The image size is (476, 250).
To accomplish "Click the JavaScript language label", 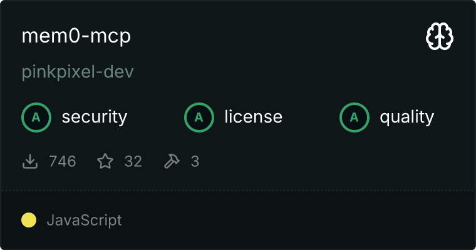I will (84, 220).
